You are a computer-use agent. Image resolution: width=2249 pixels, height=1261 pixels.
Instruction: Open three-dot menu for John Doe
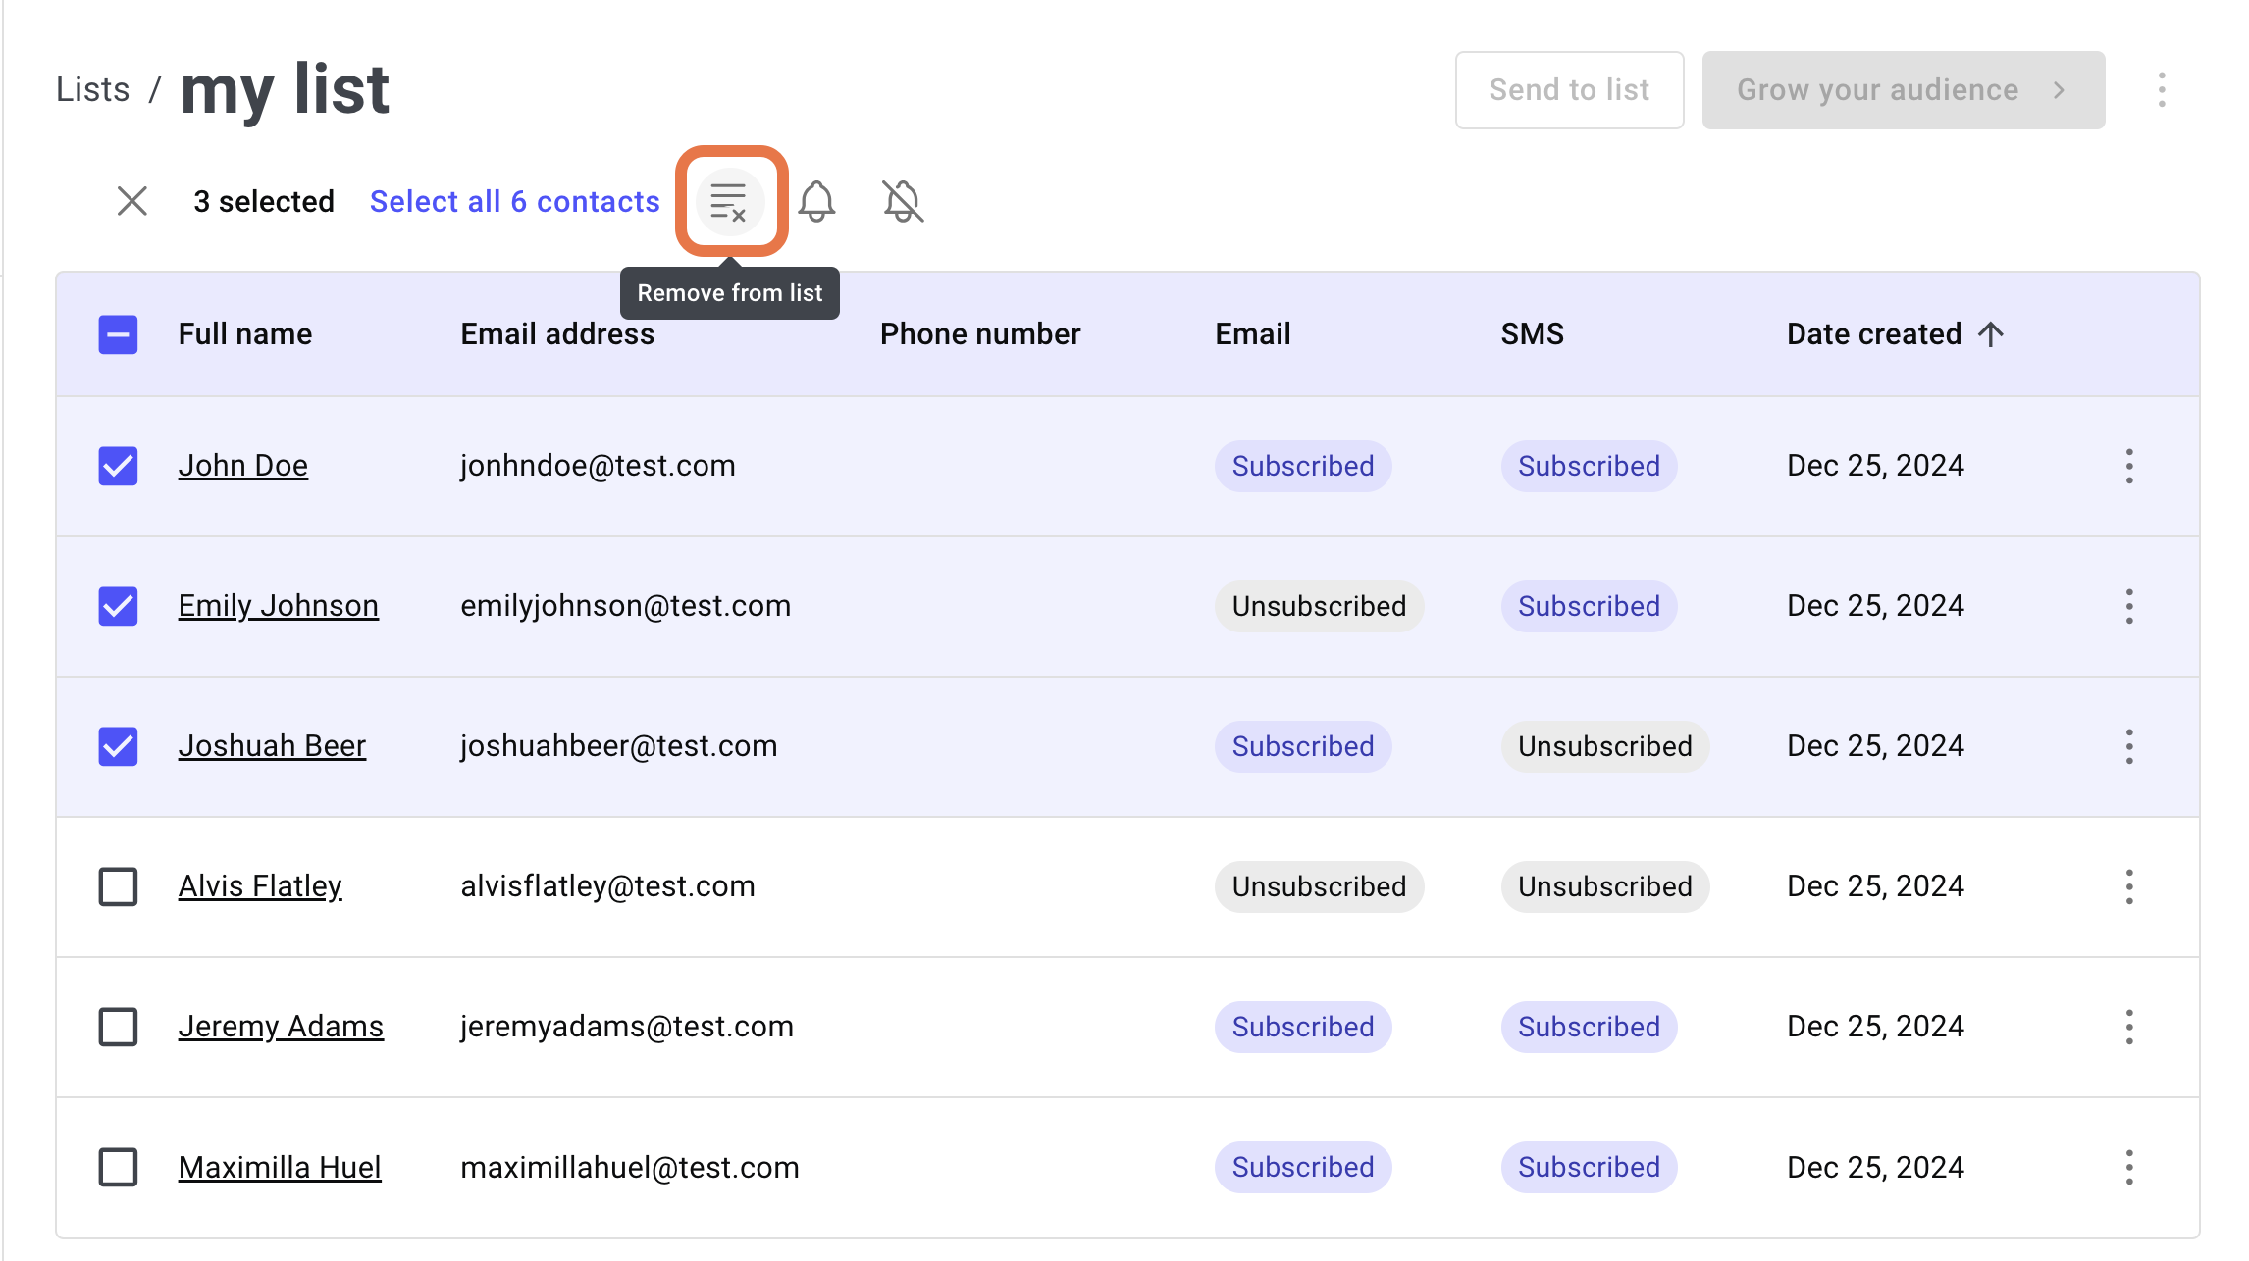(x=2128, y=466)
